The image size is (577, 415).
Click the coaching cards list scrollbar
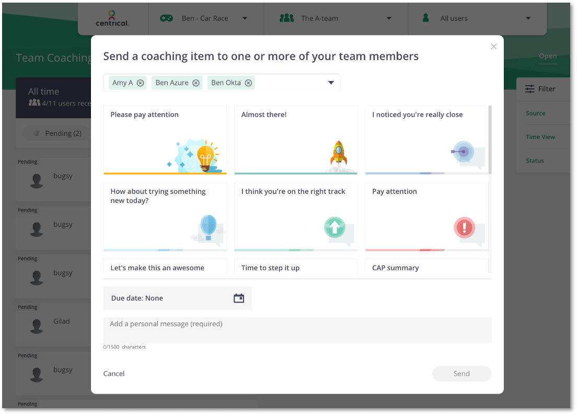pos(490,140)
